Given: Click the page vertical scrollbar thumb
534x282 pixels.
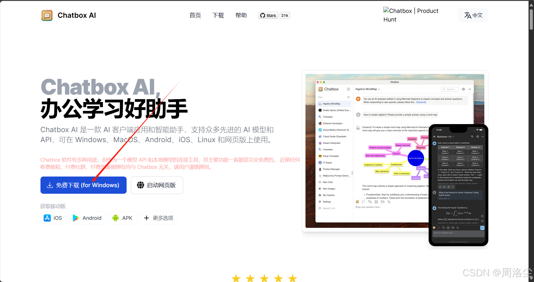Looking at the screenshot, I should point(531,19).
